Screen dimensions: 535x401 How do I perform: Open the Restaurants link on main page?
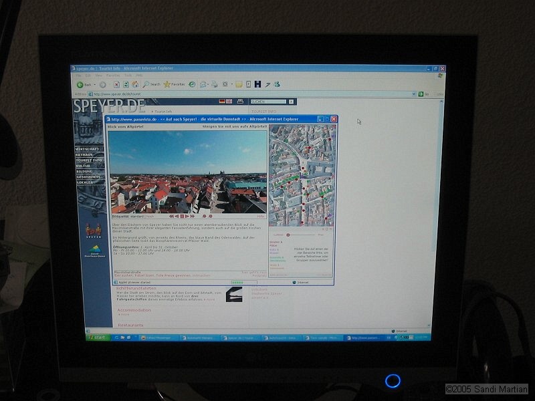pos(130,325)
